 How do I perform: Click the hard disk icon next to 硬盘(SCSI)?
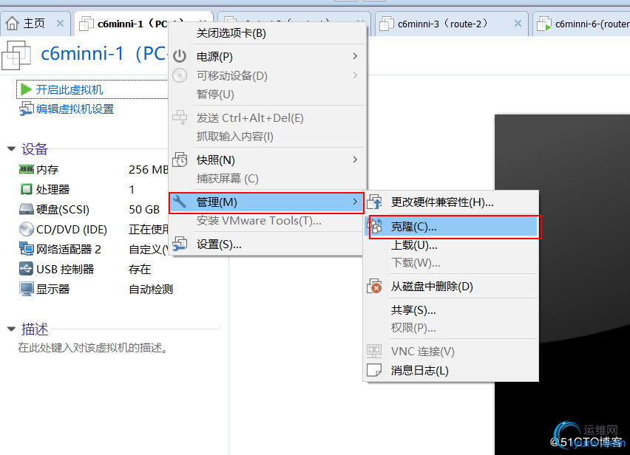coord(27,209)
